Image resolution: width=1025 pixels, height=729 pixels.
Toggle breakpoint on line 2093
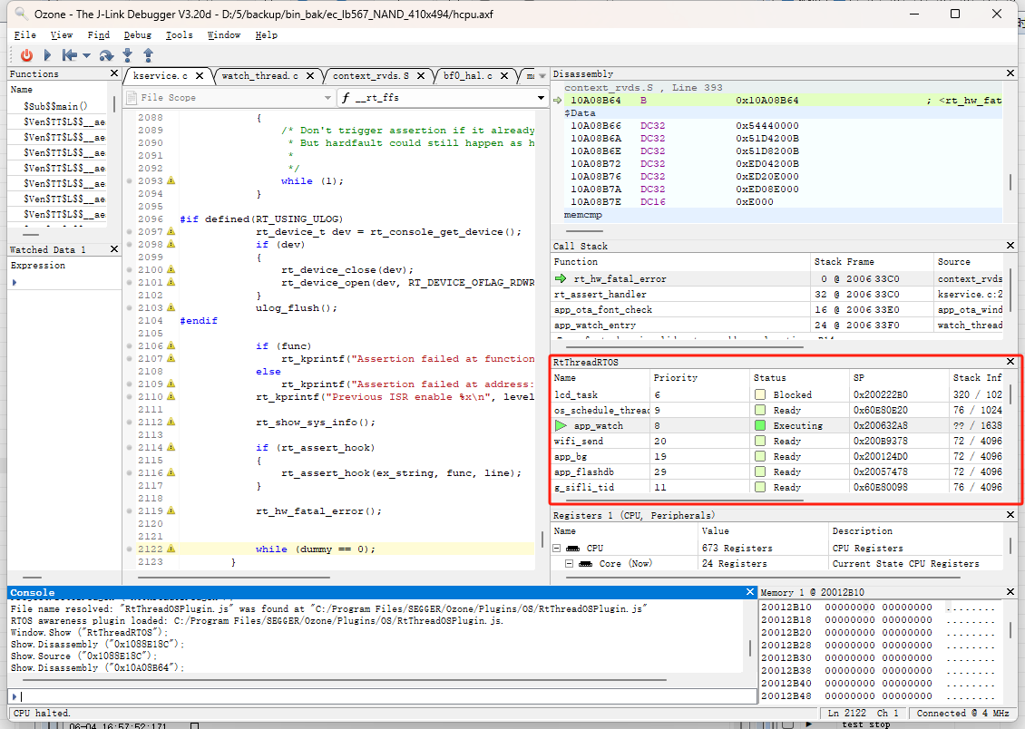click(x=130, y=181)
